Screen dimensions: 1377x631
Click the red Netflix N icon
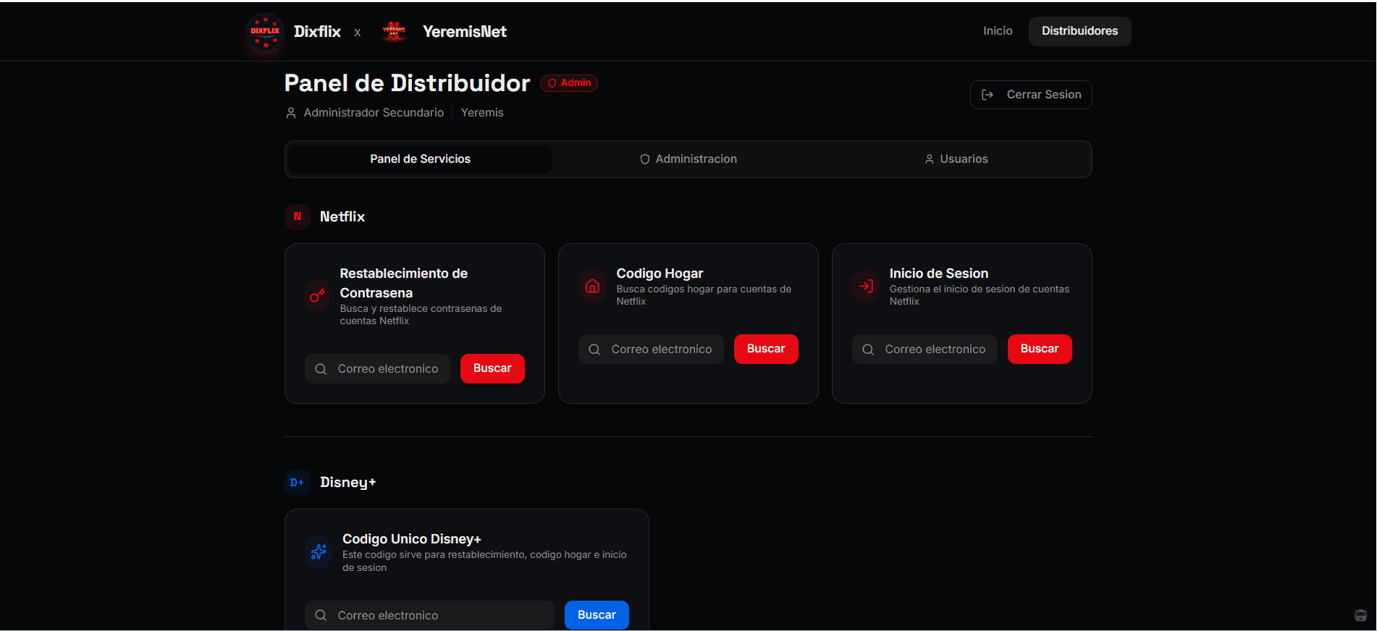click(x=298, y=216)
